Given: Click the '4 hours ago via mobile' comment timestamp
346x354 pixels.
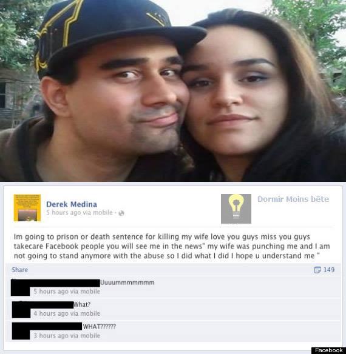Looking at the screenshot, I should tap(67, 313).
